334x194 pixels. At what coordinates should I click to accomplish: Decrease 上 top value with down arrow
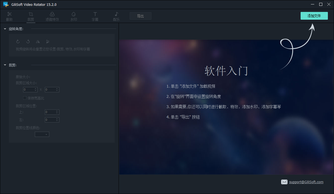[57, 113]
